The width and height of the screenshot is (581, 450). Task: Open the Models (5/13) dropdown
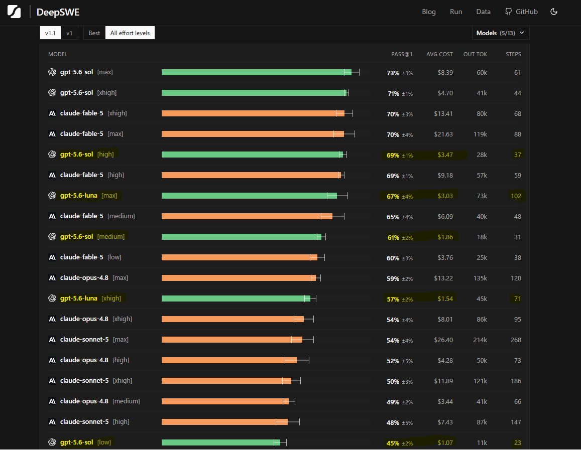(x=501, y=33)
